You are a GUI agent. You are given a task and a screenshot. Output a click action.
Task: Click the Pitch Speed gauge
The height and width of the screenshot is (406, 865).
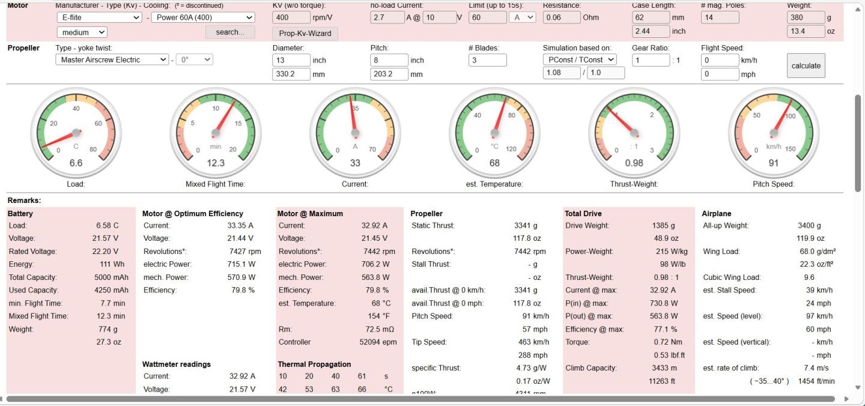click(x=773, y=133)
